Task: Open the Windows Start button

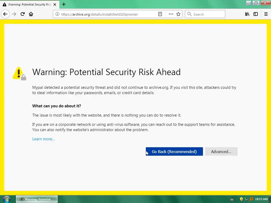Action: 6,199
